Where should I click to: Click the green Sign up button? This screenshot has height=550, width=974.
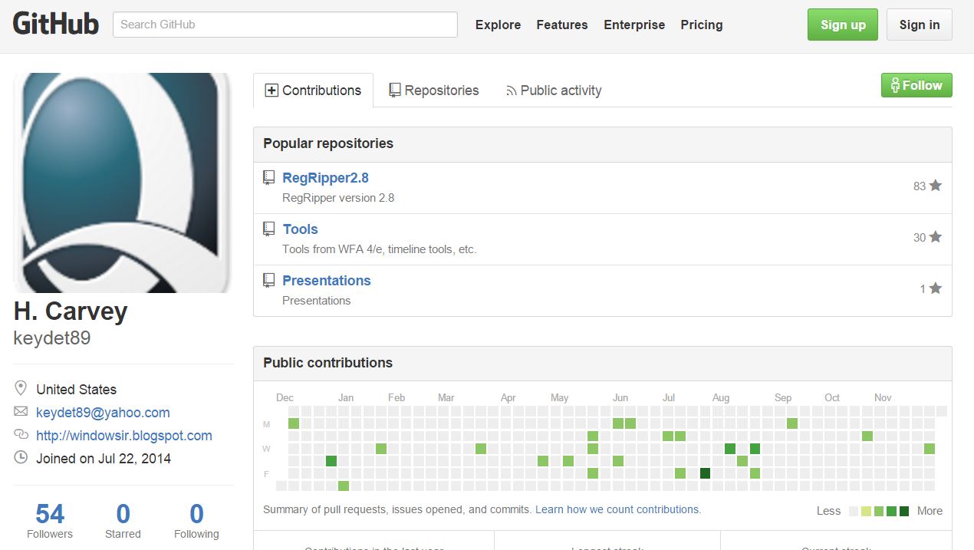pos(843,25)
